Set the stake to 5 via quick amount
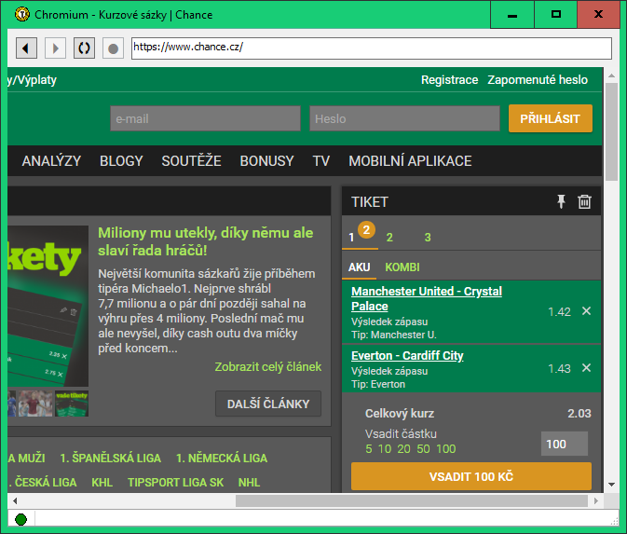Viewport: 627px width, 534px height. pos(369,449)
